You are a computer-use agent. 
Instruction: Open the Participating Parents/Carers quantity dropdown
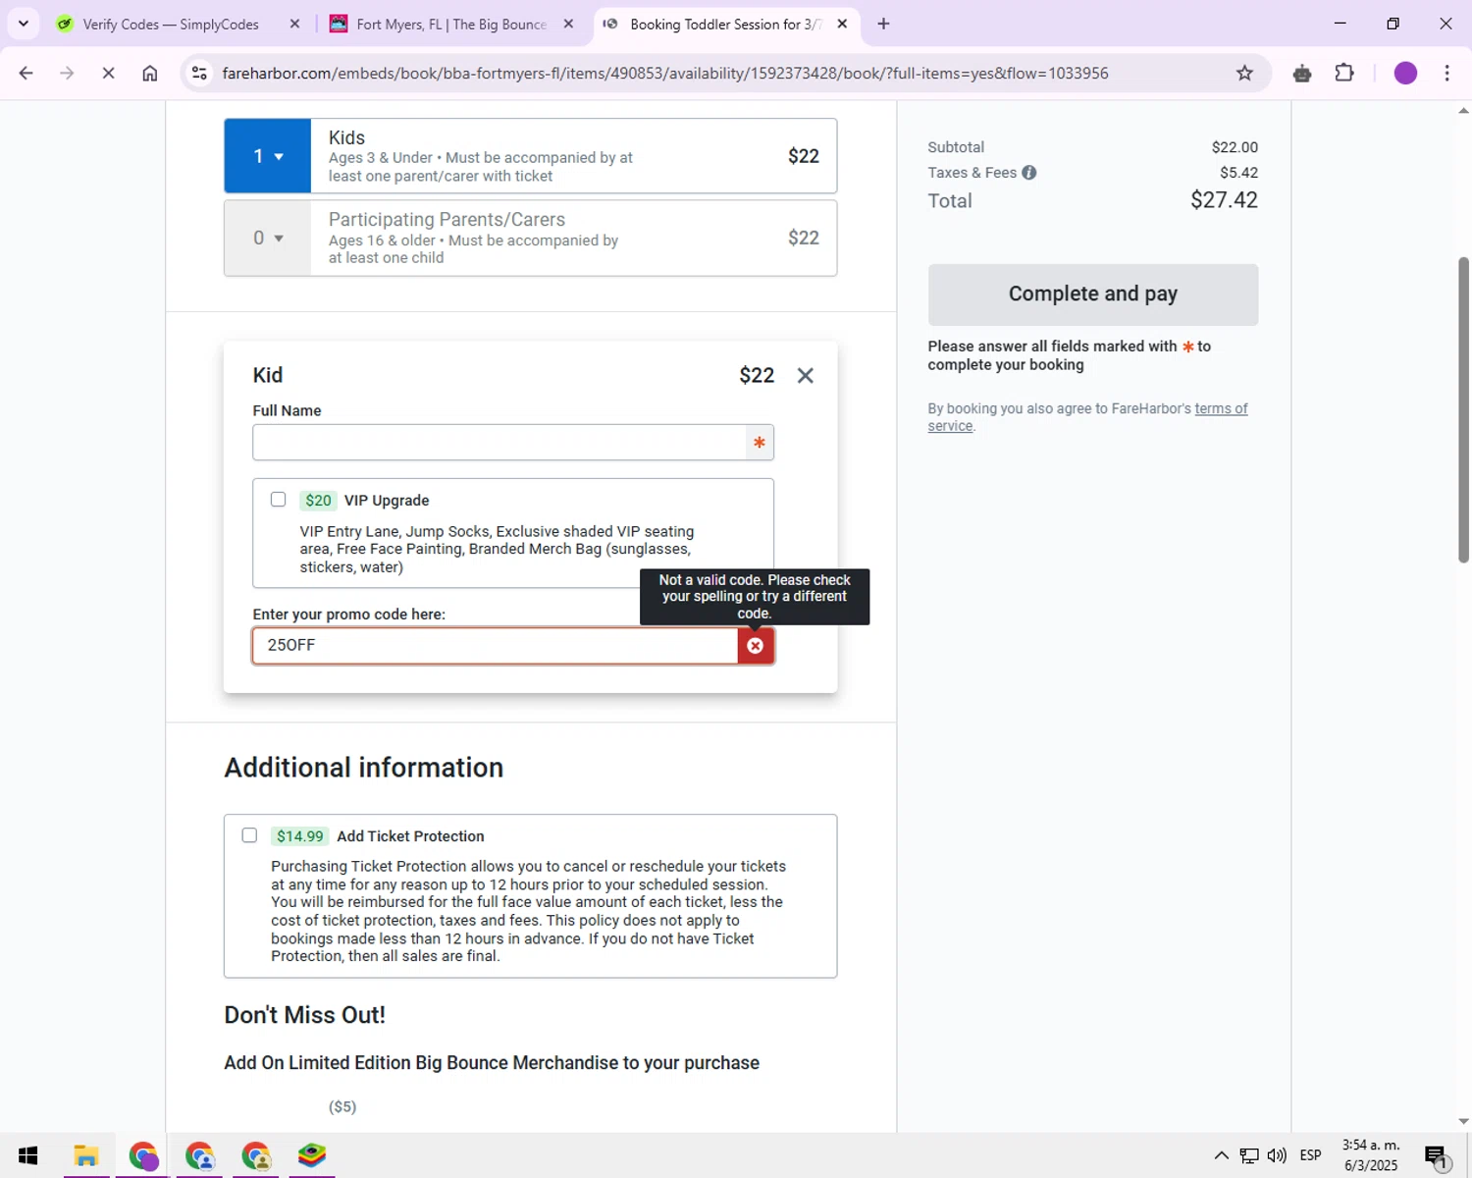point(268,238)
